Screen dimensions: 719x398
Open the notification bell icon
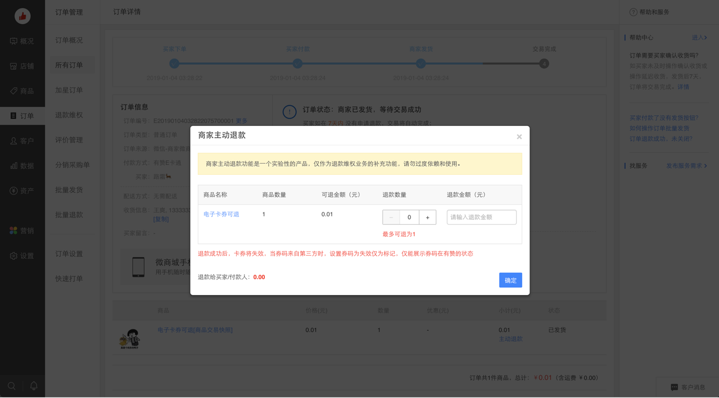(x=34, y=386)
